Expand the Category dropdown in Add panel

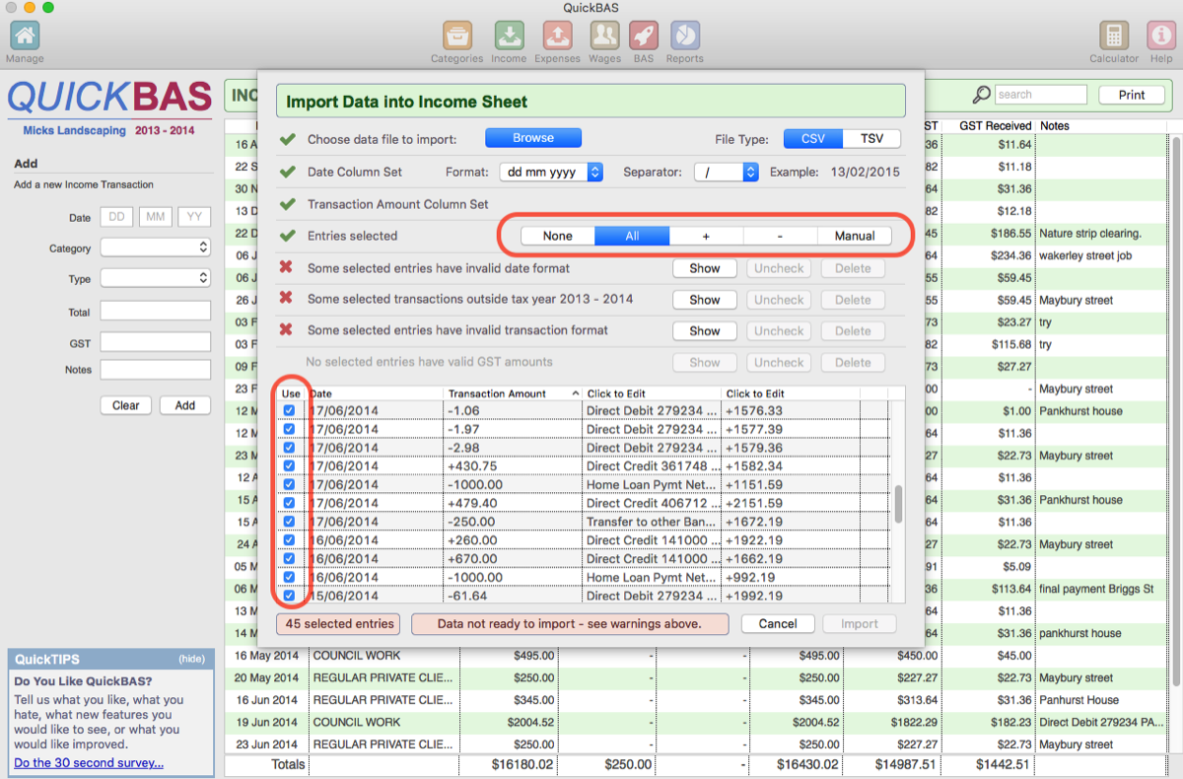tap(155, 248)
